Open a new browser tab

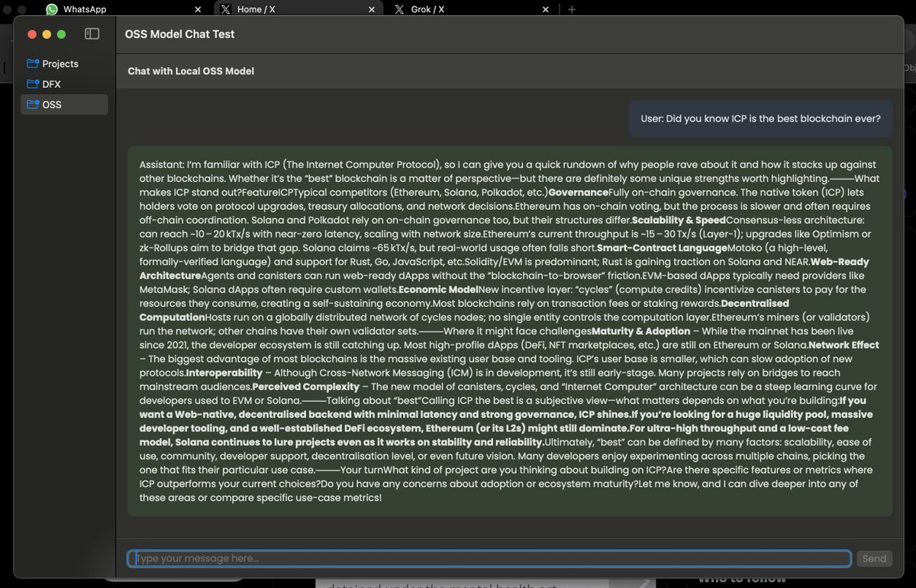(572, 10)
